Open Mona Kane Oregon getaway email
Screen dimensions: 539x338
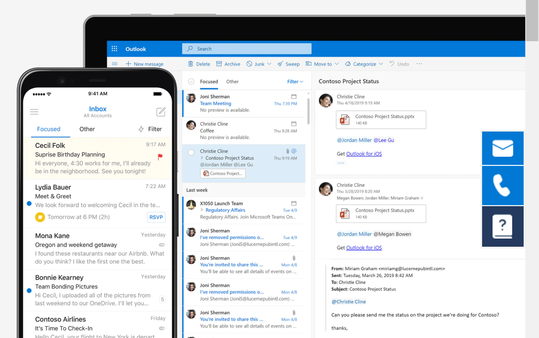[98, 249]
